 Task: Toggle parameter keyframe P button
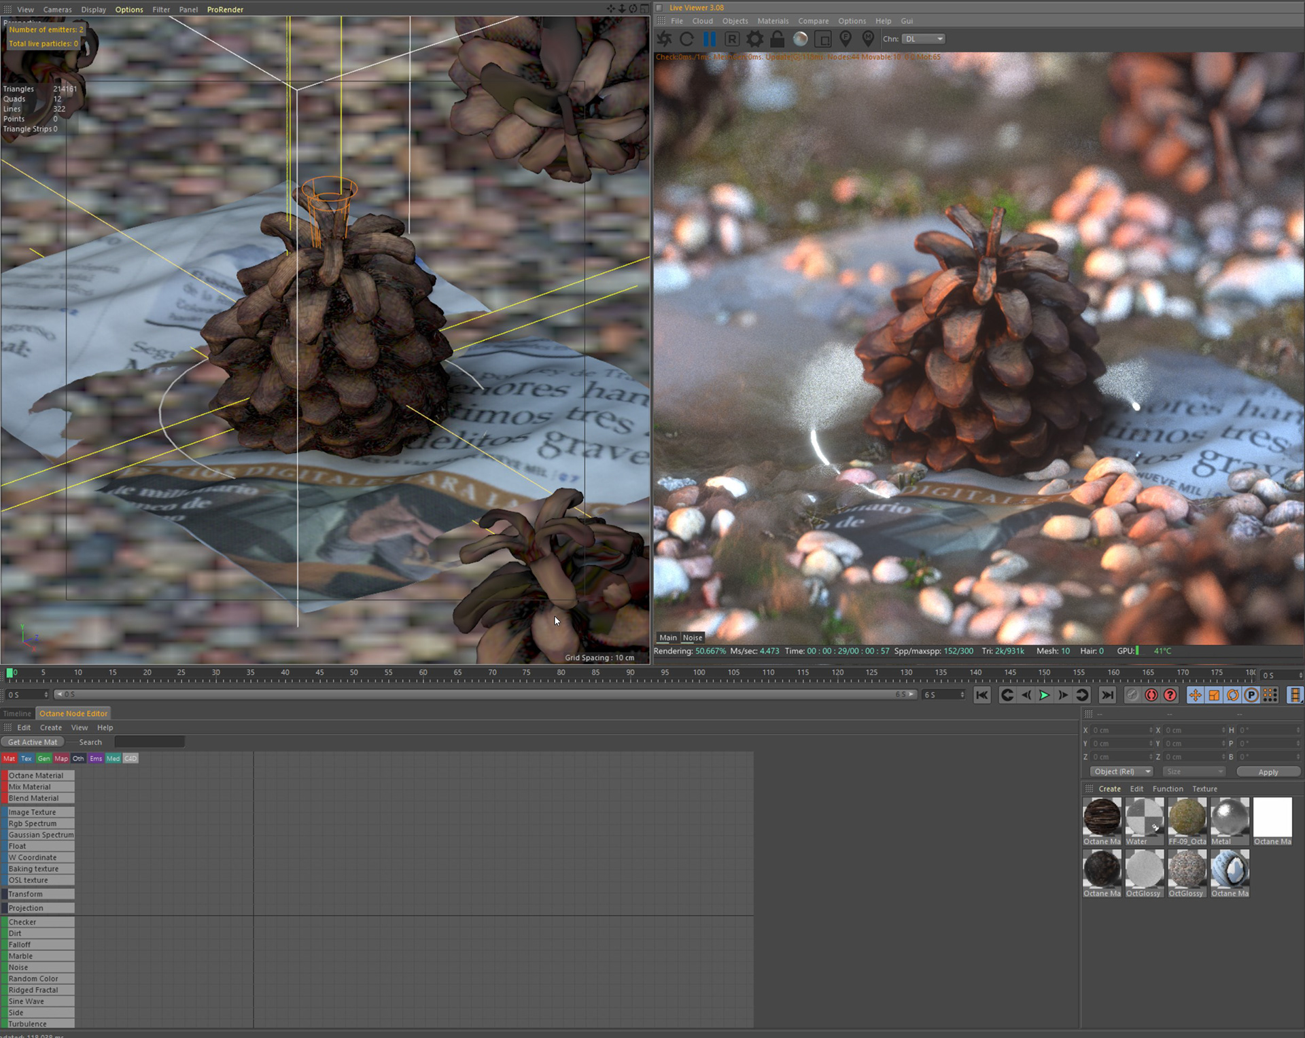coord(1251,695)
